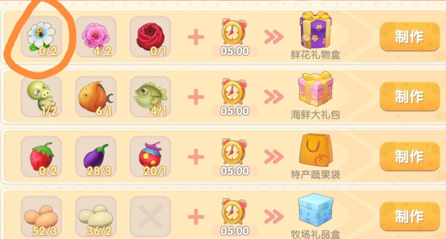The width and height of the screenshot is (446, 239).
Task: Tap the strawberry ingredient showing 0/2
Action: pyautogui.click(x=41, y=157)
